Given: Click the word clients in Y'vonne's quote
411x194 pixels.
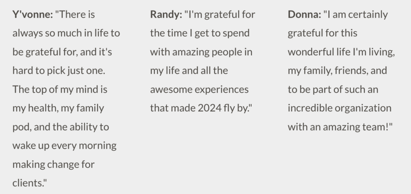Looking at the screenshot, I should pos(28,183).
